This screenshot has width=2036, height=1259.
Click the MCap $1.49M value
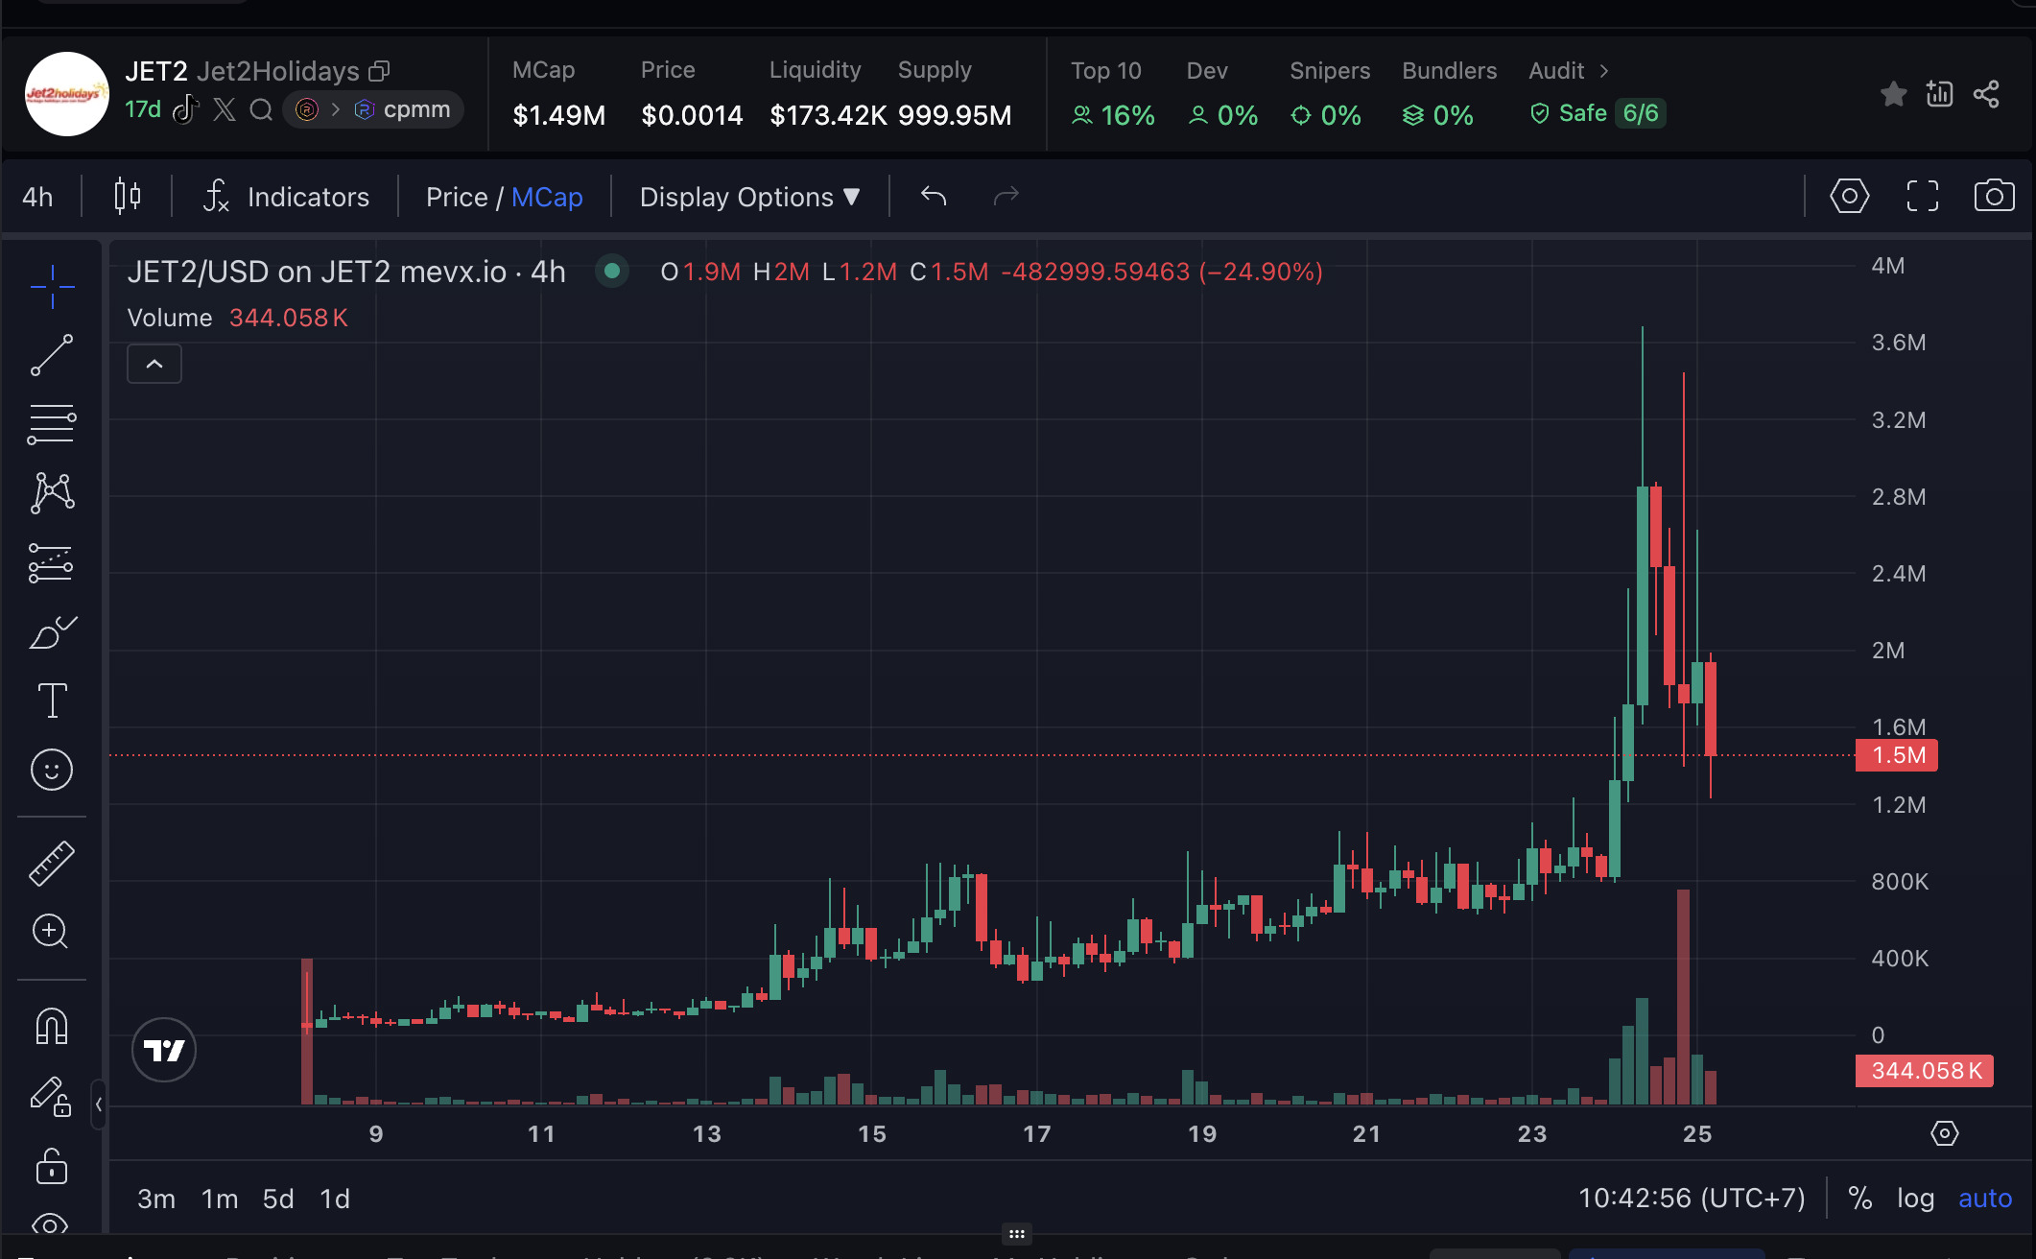point(558,115)
